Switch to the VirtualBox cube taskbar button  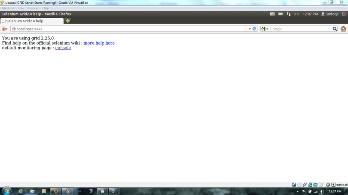tap(114, 191)
